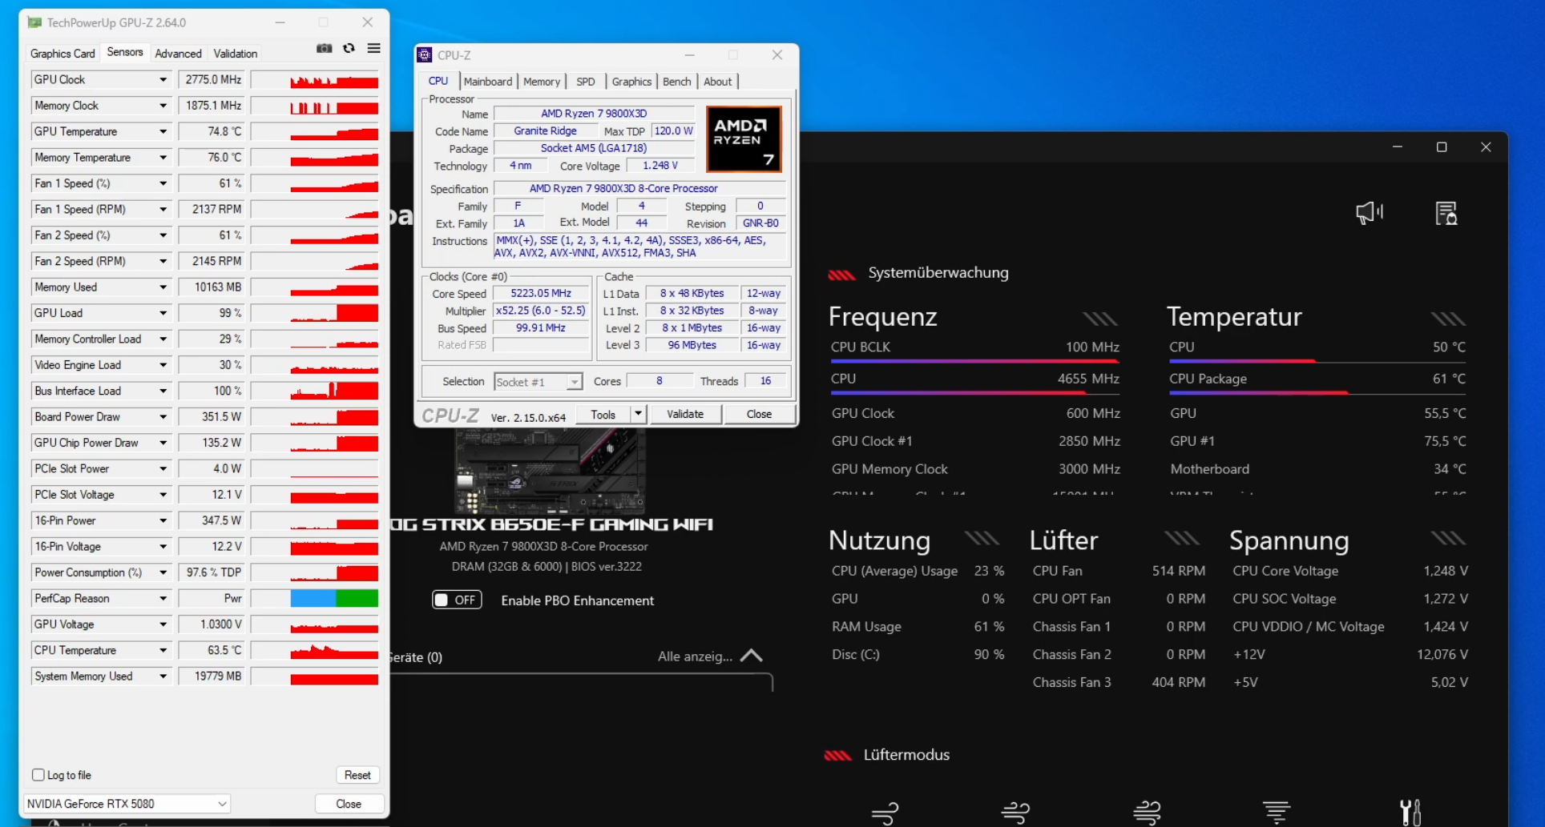Click the Lüfter section stripes icon

[x=1182, y=538]
